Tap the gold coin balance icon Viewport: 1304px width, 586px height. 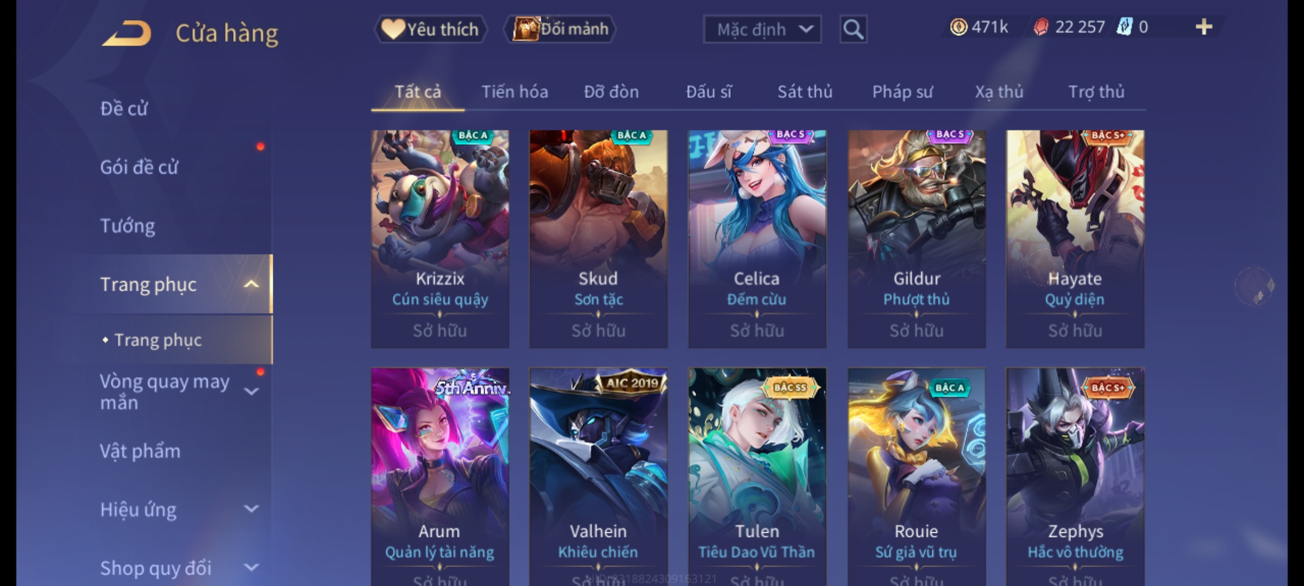[958, 27]
